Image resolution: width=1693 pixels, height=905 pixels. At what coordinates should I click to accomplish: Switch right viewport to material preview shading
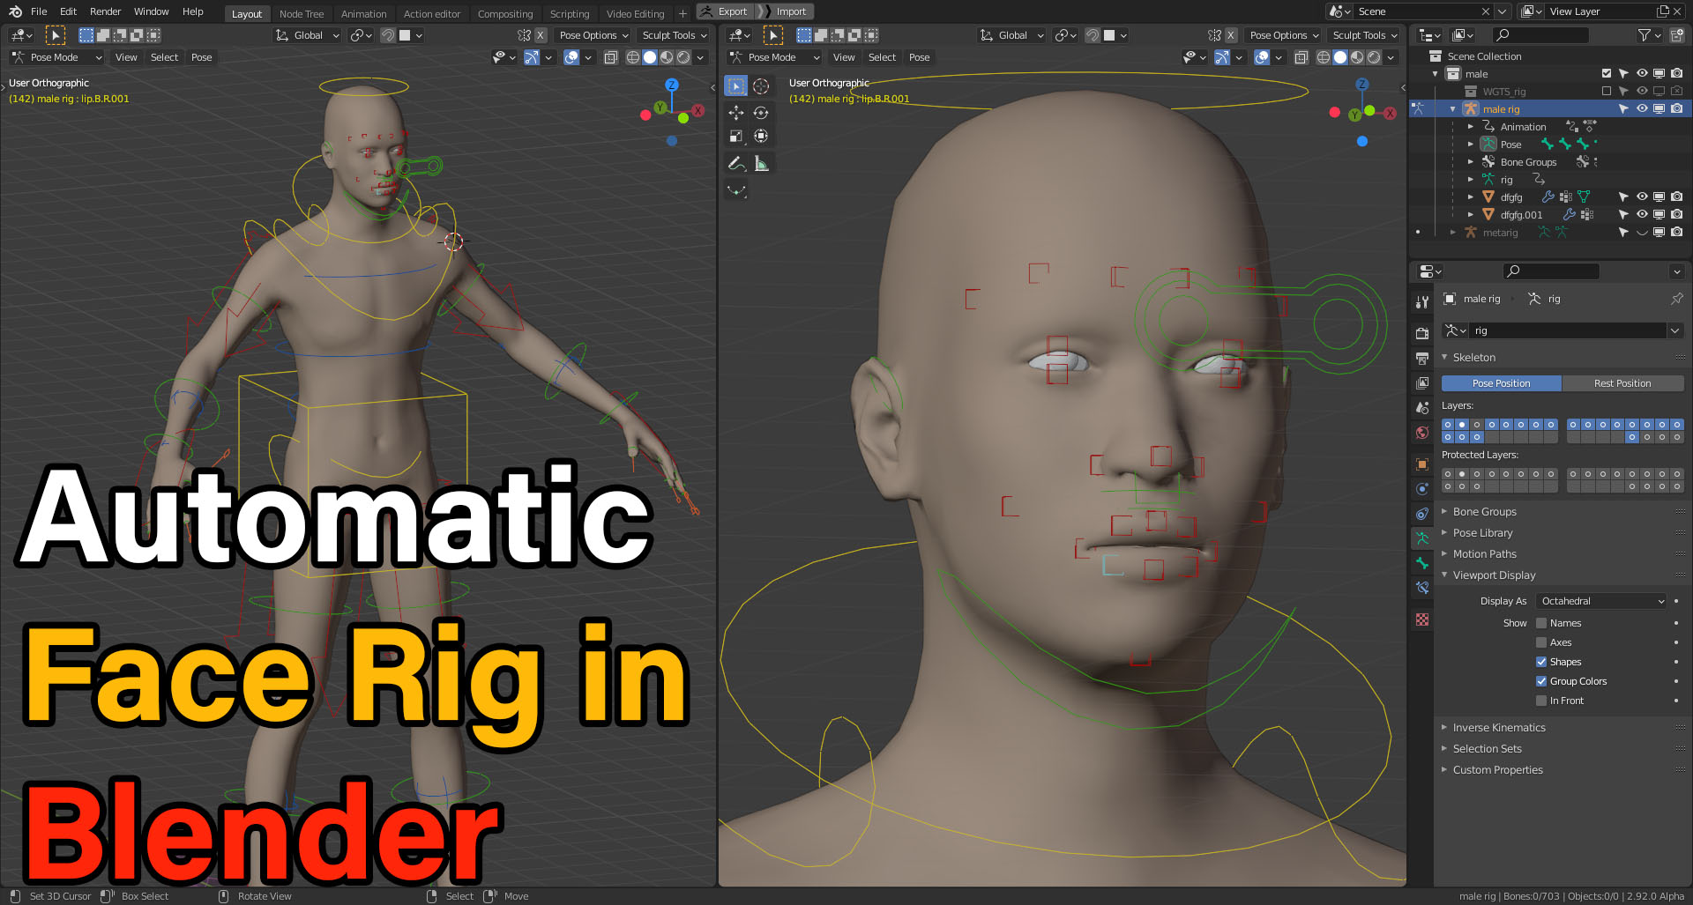[x=1357, y=57]
